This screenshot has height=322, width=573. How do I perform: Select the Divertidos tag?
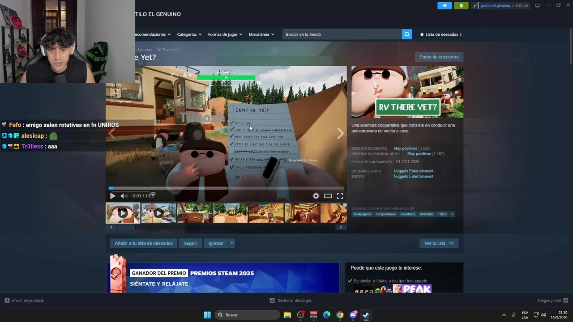coord(408,214)
